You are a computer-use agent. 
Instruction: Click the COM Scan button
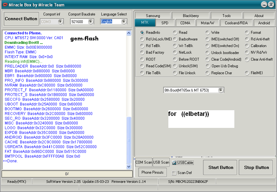[x=144, y=162]
